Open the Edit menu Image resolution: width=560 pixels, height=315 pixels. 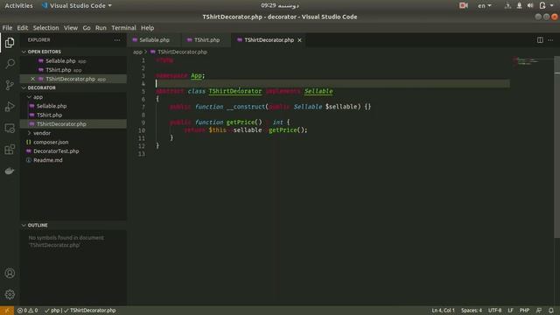click(22, 28)
